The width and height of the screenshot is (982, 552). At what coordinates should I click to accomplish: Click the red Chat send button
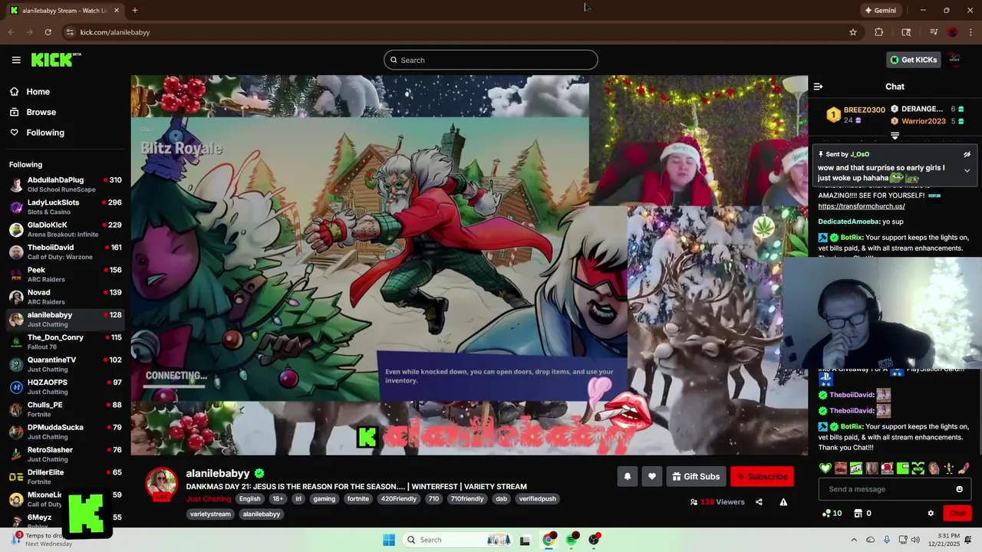click(957, 513)
